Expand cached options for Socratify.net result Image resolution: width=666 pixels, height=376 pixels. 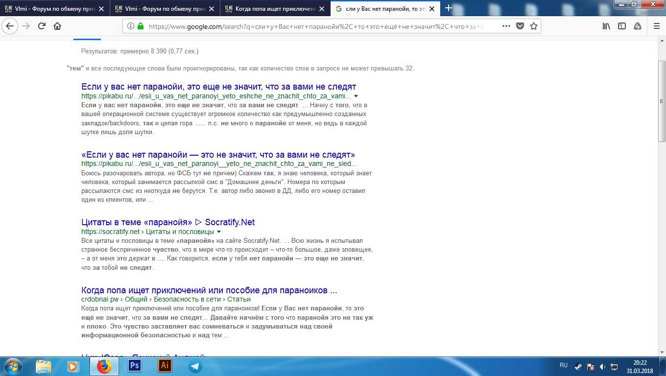click(219, 232)
